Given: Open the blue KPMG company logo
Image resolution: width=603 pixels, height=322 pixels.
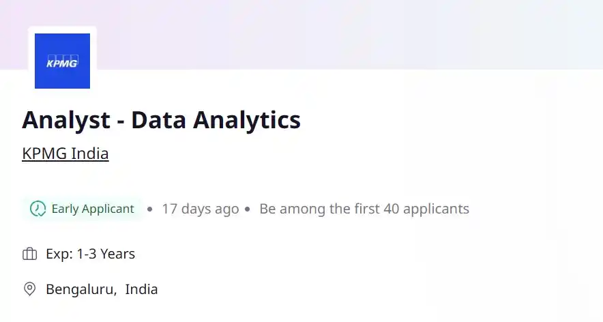Looking at the screenshot, I should click(62, 61).
